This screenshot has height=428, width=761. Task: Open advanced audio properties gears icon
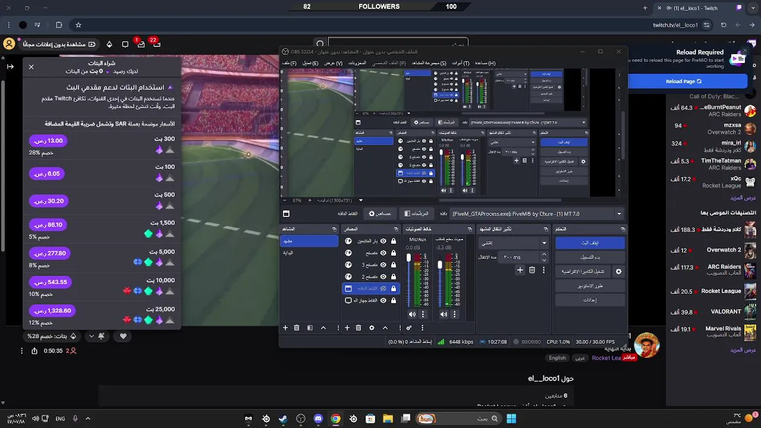(409, 328)
